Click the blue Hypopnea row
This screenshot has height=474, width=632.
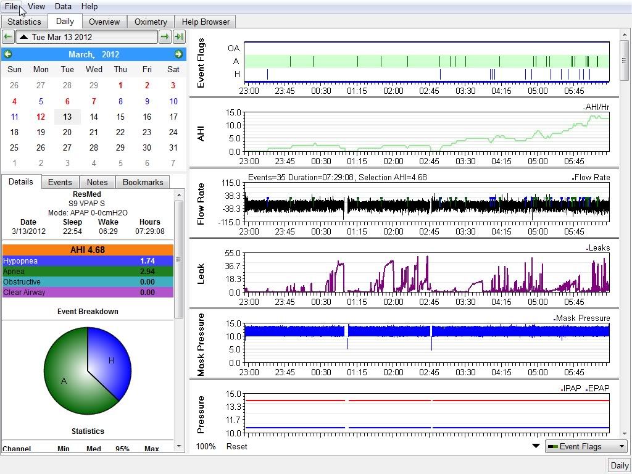point(88,261)
